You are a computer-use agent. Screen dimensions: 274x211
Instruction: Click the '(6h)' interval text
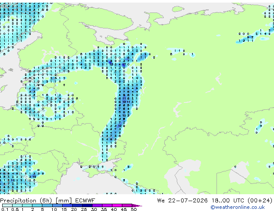click(46, 201)
